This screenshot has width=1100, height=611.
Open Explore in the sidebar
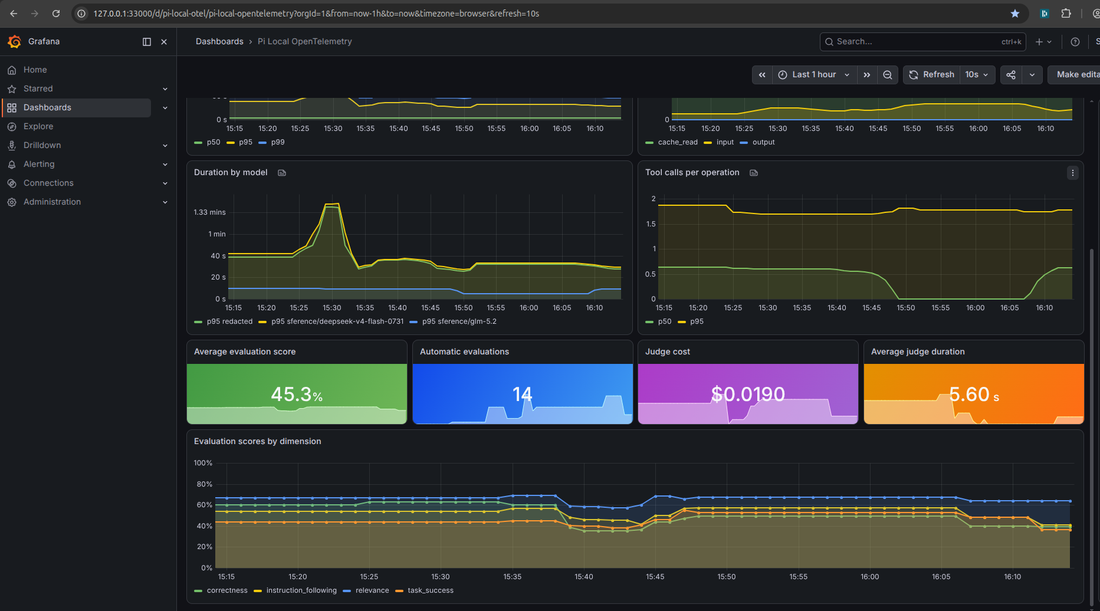pos(38,126)
